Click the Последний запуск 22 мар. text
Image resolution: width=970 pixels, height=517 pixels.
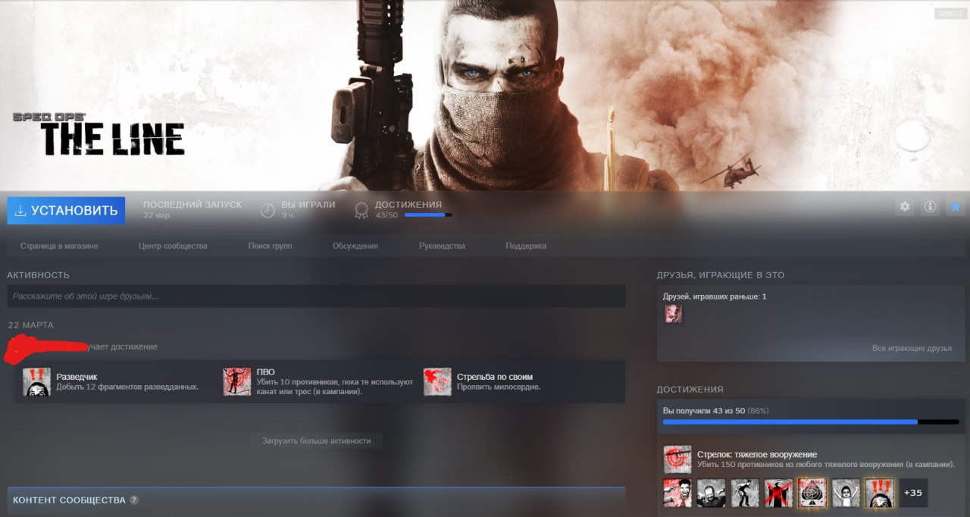[192, 210]
